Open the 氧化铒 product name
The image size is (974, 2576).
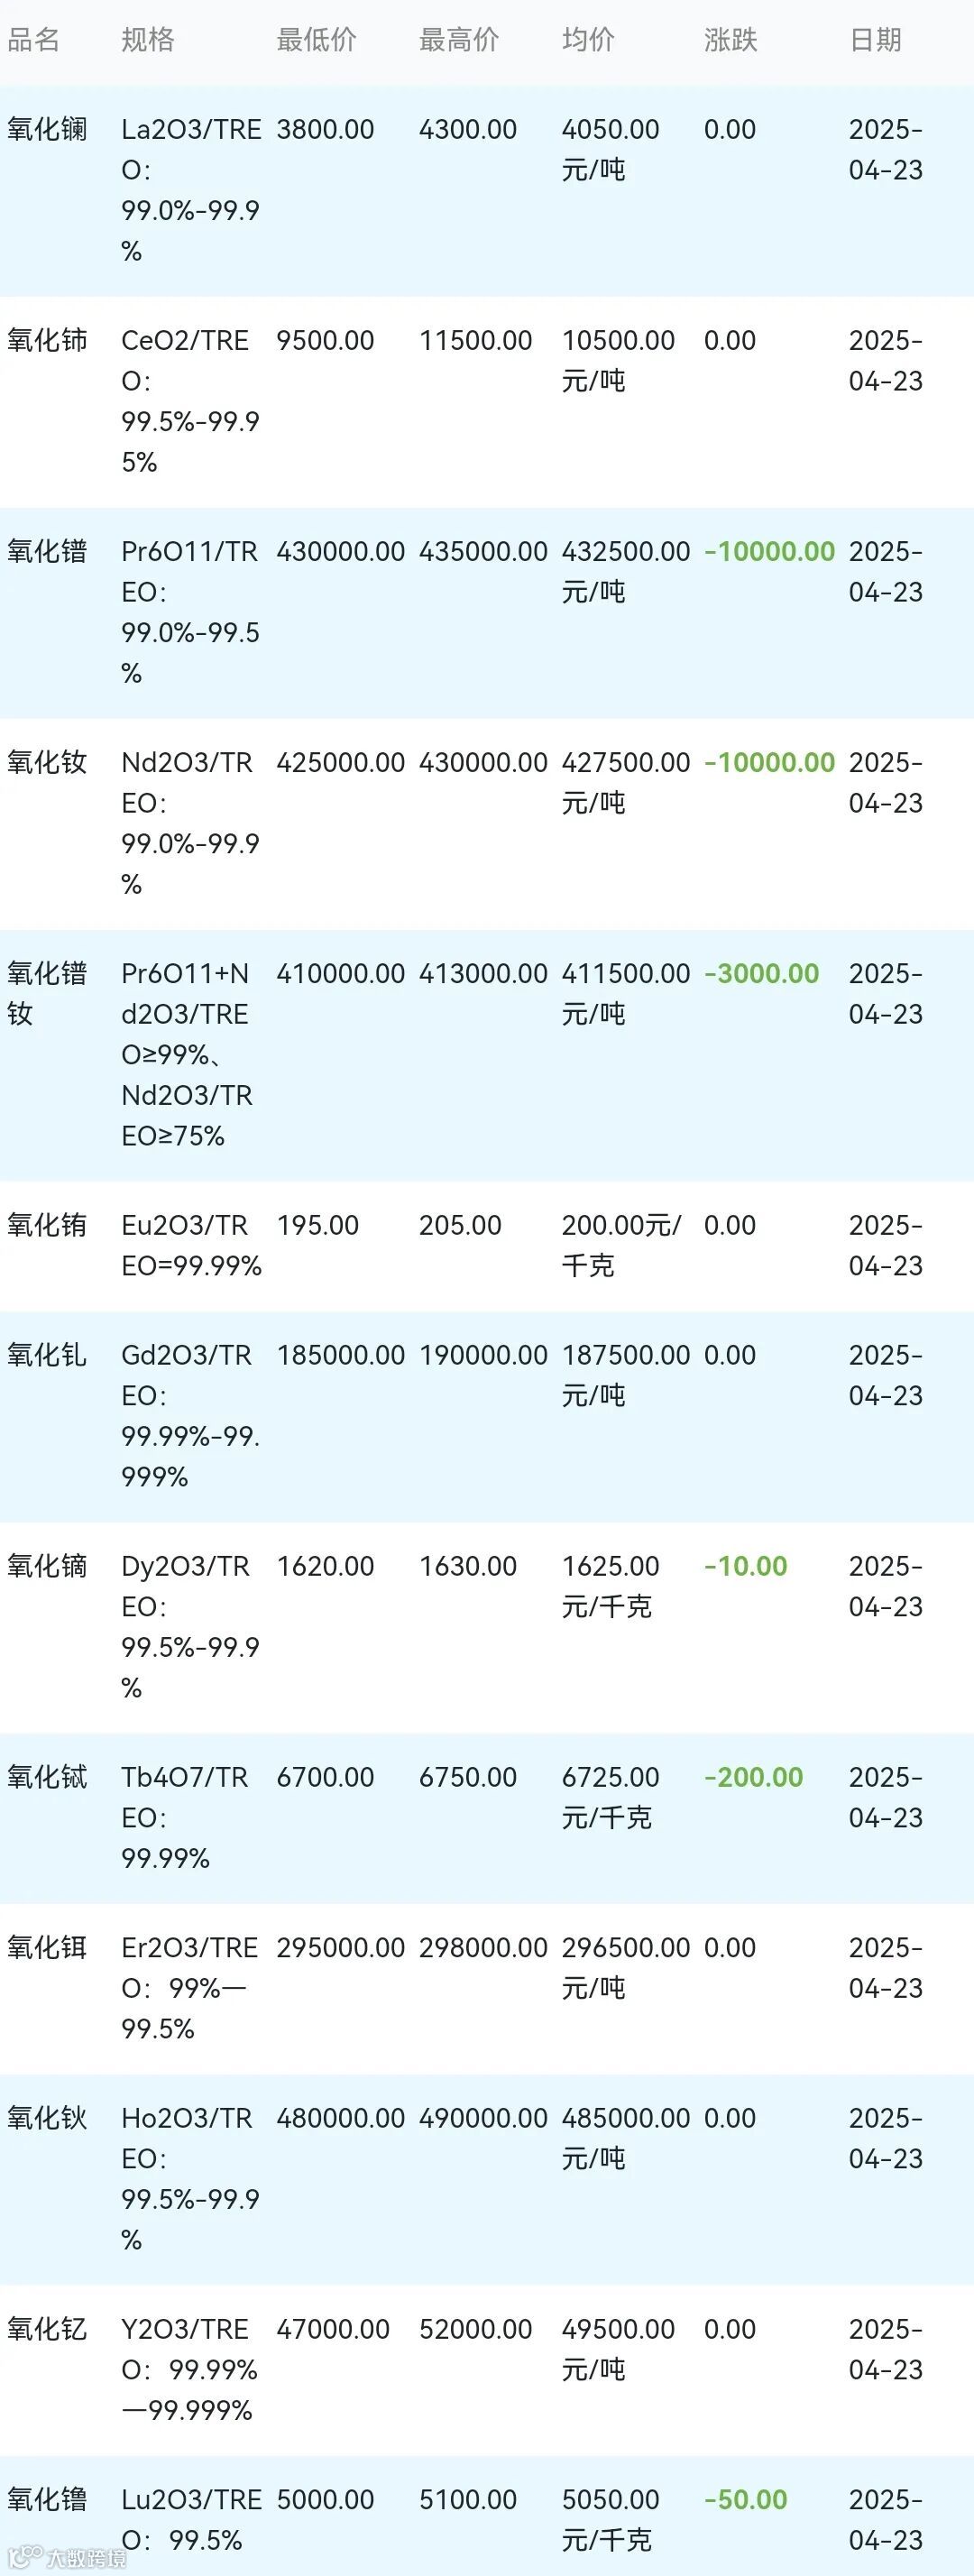click(47, 1947)
